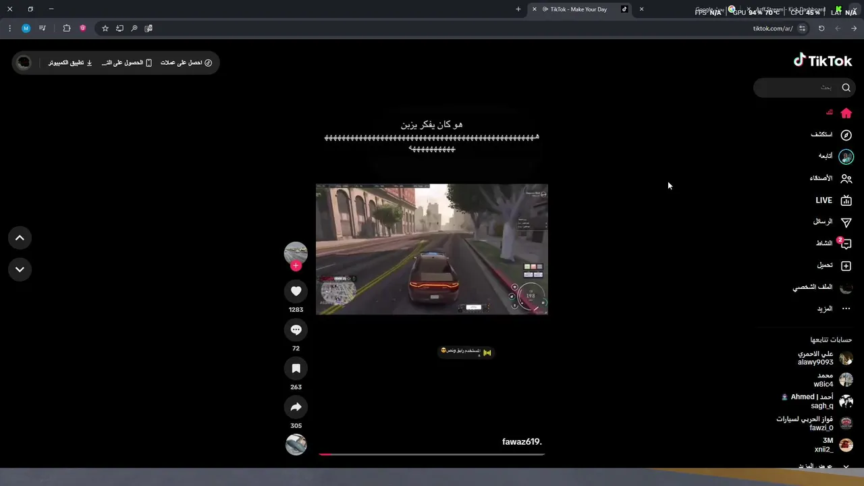Open More (المزيد) with three dots
This screenshot has height=486, width=864.
click(834, 309)
